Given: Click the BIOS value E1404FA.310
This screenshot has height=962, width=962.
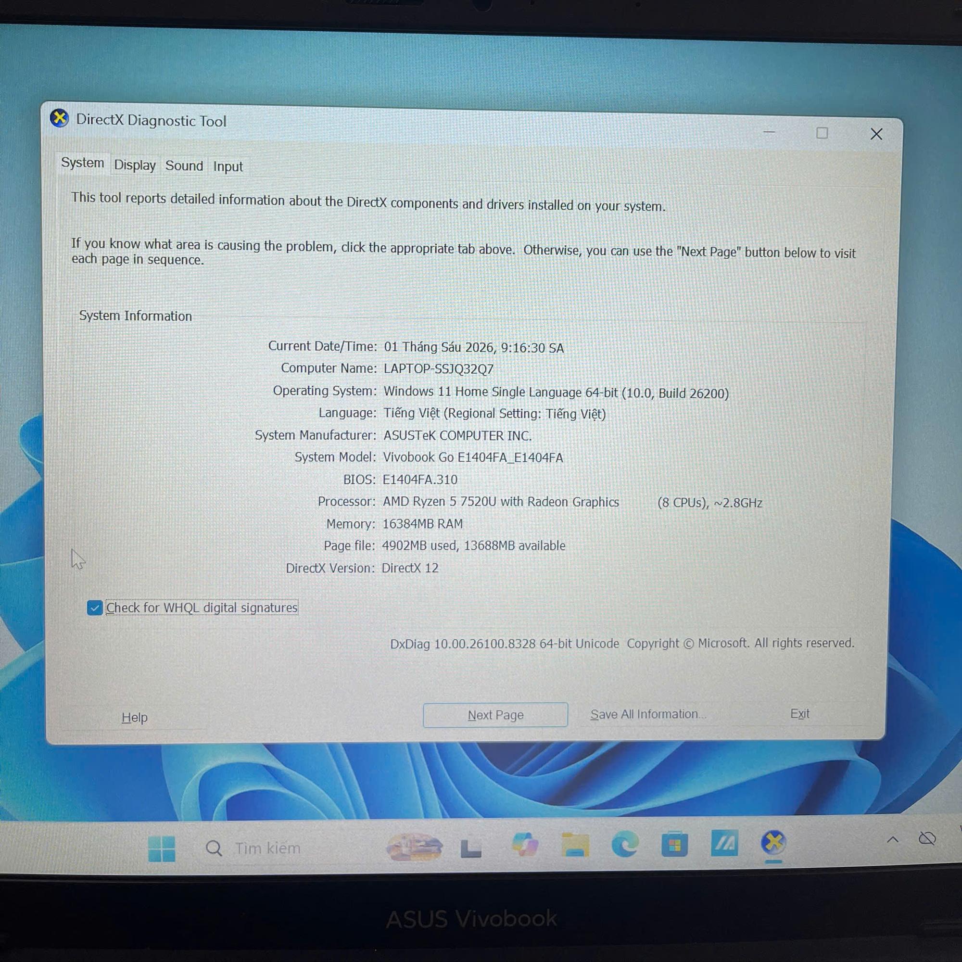Looking at the screenshot, I should [x=420, y=480].
